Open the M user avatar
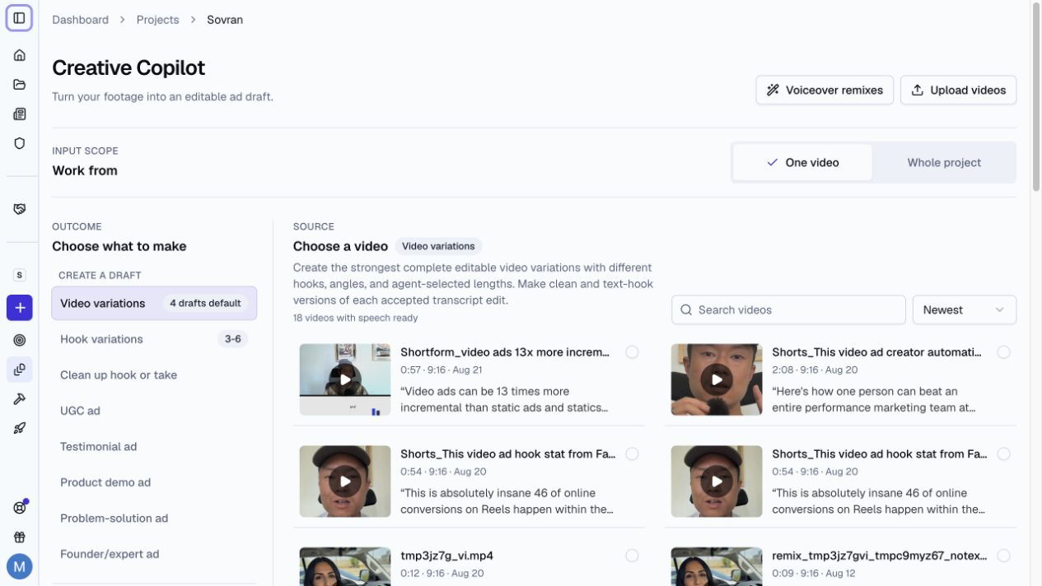The width and height of the screenshot is (1042, 586). coord(19,566)
